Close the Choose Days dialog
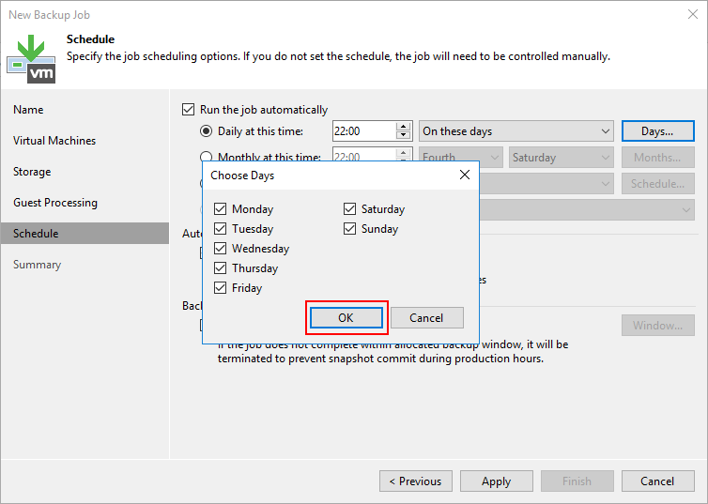This screenshot has width=708, height=504. coord(464,175)
